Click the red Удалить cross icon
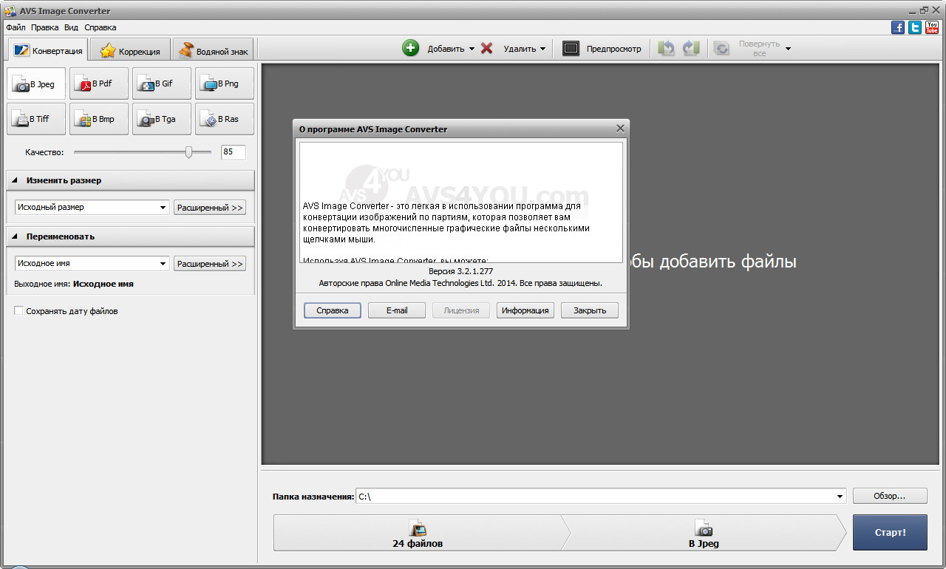Screen dimensions: 946x569 pos(486,49)
